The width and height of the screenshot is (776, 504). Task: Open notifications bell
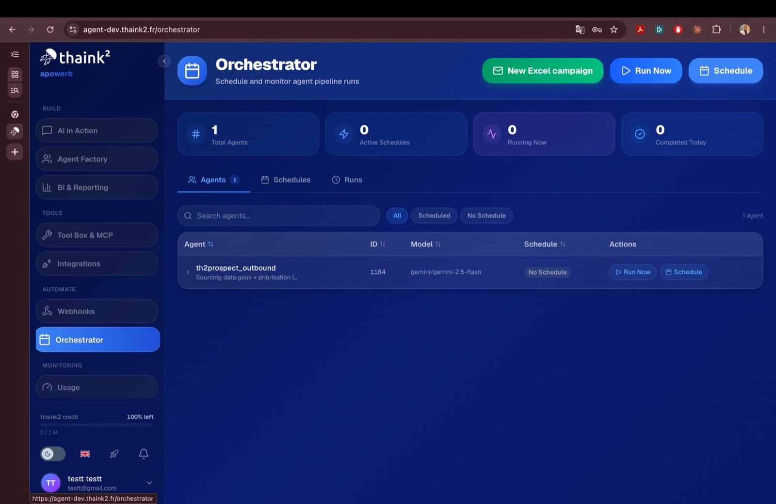click(x=144, y=454)
